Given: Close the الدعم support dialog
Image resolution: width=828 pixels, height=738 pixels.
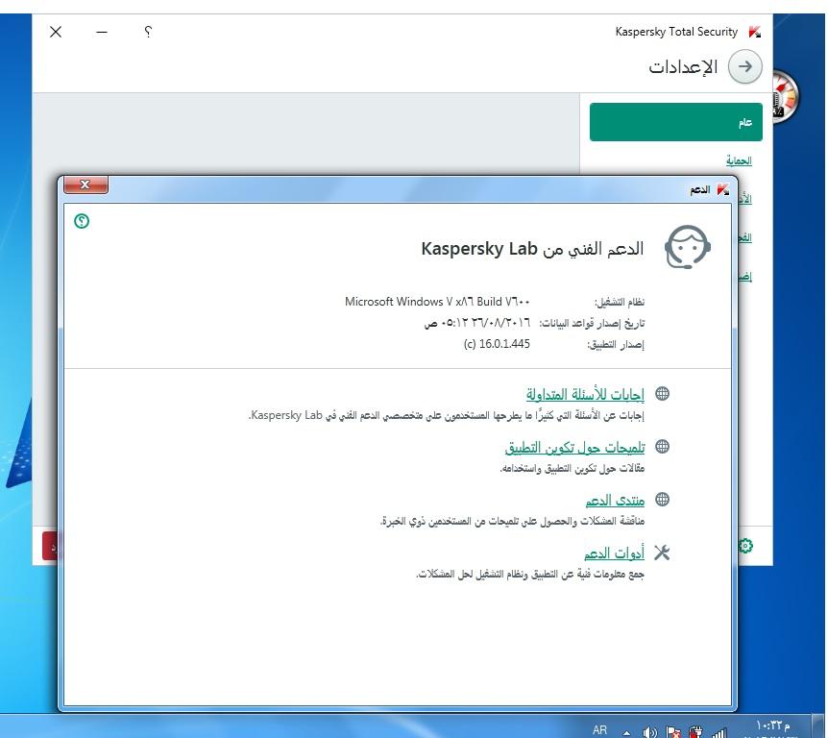Looking at the screenshot, I should click(x=85, y=184).
